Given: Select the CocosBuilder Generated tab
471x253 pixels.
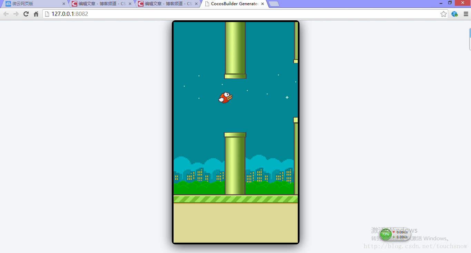Looking at the screenshot, I should [234, 4].
